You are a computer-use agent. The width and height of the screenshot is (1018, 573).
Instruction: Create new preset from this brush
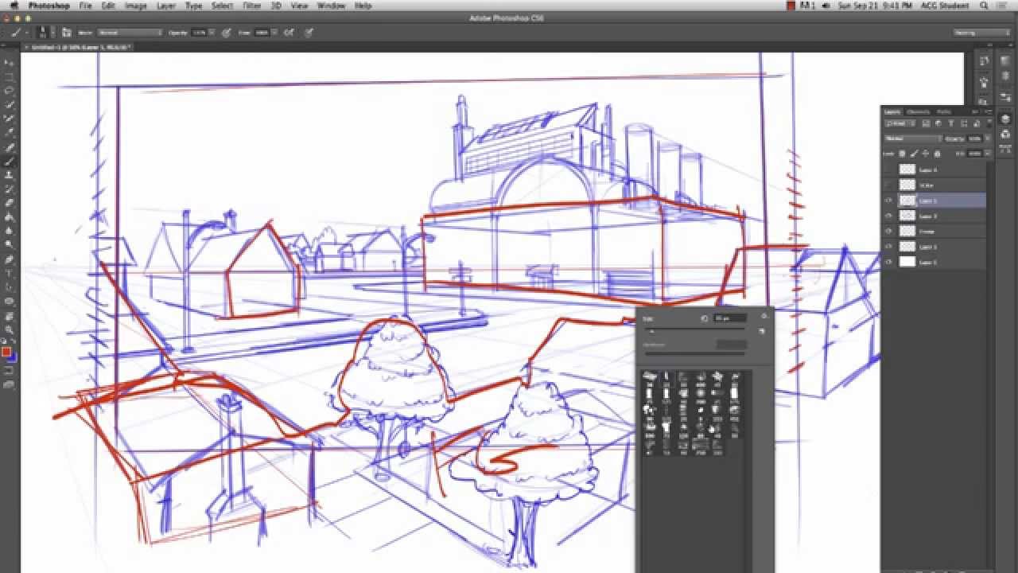pyautogui.click(x=763, y=331)
